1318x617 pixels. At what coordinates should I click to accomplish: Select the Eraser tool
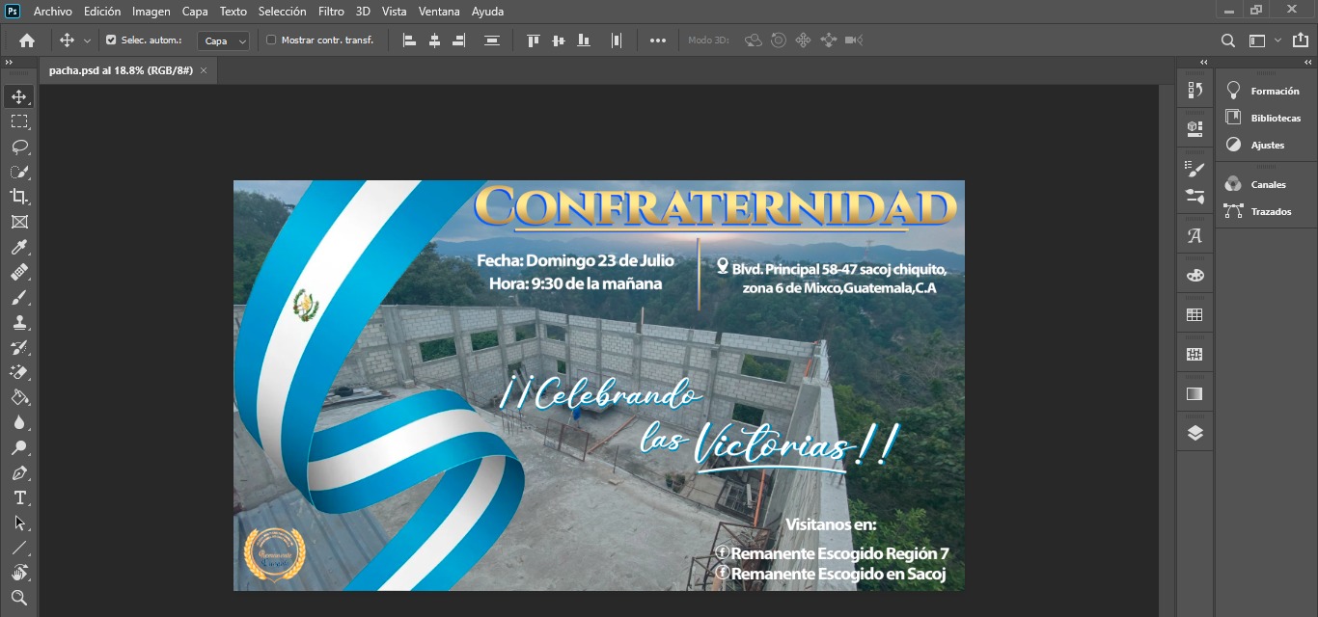pos(19,373)
